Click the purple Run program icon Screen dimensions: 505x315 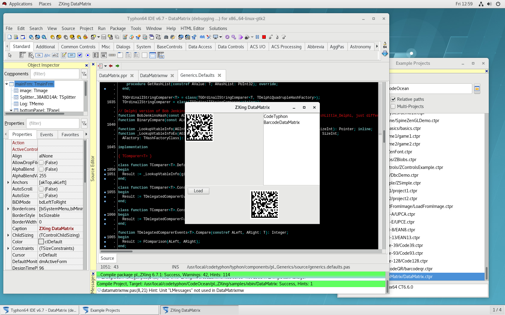point(240,37)
